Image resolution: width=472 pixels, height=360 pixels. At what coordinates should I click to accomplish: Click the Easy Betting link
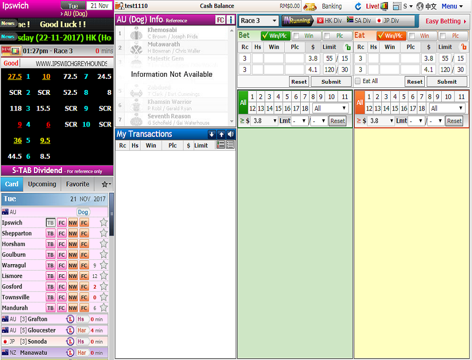[446, 21]
